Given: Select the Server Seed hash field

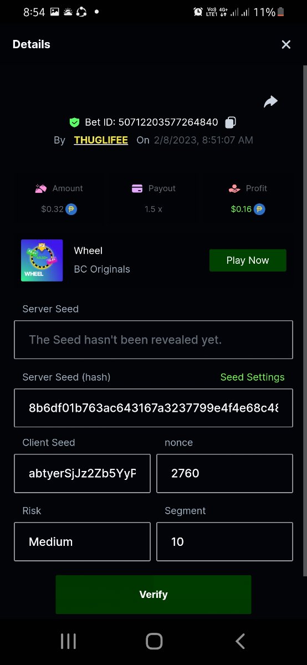Looking at the screenshot, I should point(153,408).
